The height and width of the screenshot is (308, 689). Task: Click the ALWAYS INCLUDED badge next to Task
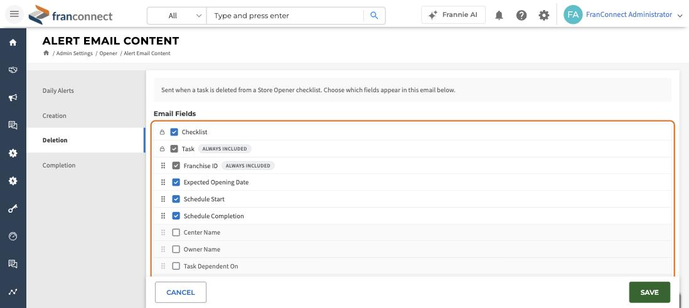(225, 149)
